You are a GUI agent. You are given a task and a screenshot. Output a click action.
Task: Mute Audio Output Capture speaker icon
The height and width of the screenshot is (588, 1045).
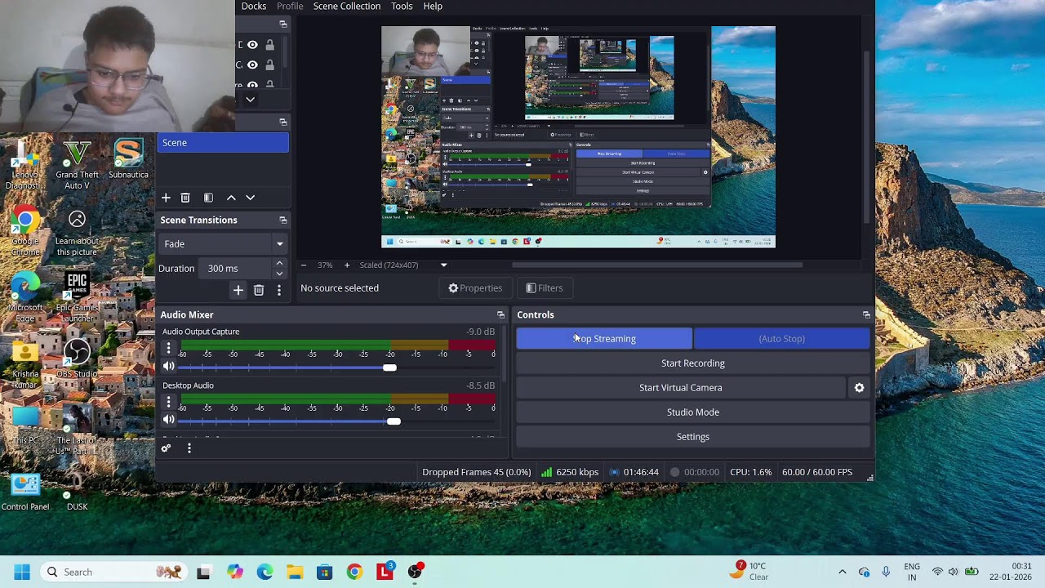coord(169,367)
